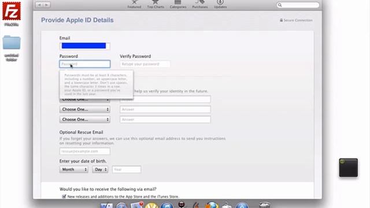The image size is (370, 208).
Task: Click the Secure Connection lock icon
Action: click(x=282, y=20)
